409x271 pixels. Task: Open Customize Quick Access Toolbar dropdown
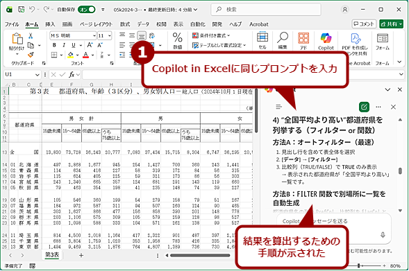click(x=103, y=10)
